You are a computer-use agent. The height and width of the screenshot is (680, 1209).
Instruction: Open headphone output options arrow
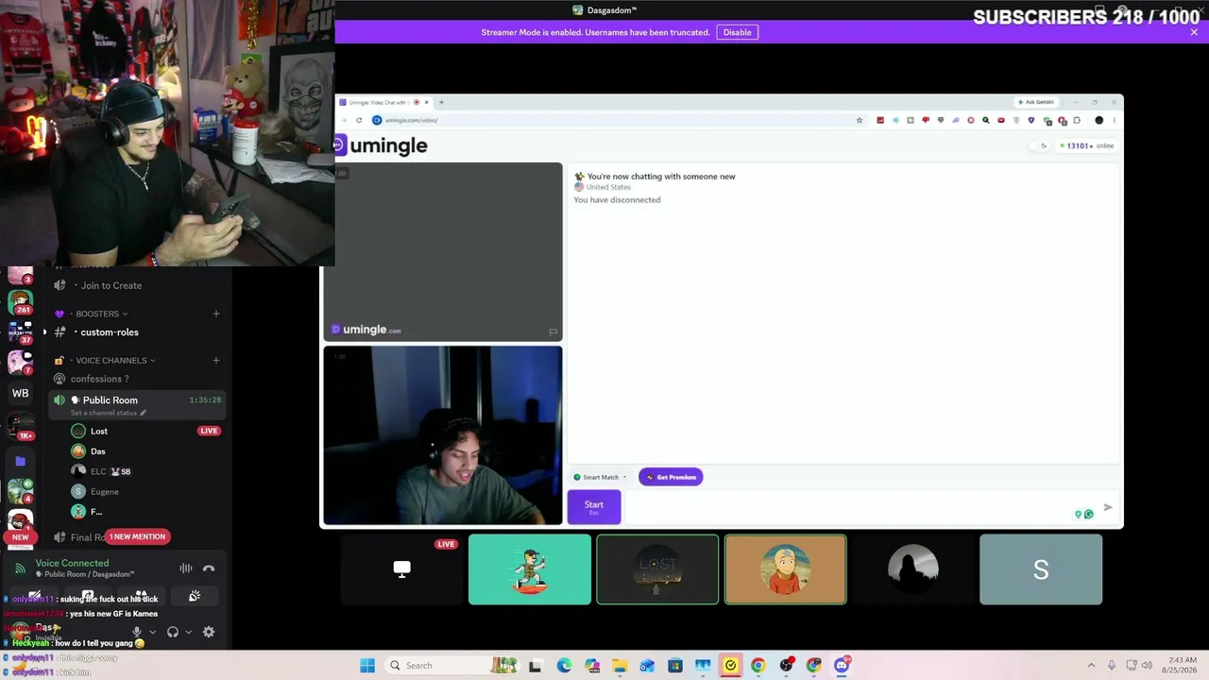pos(188,632)
